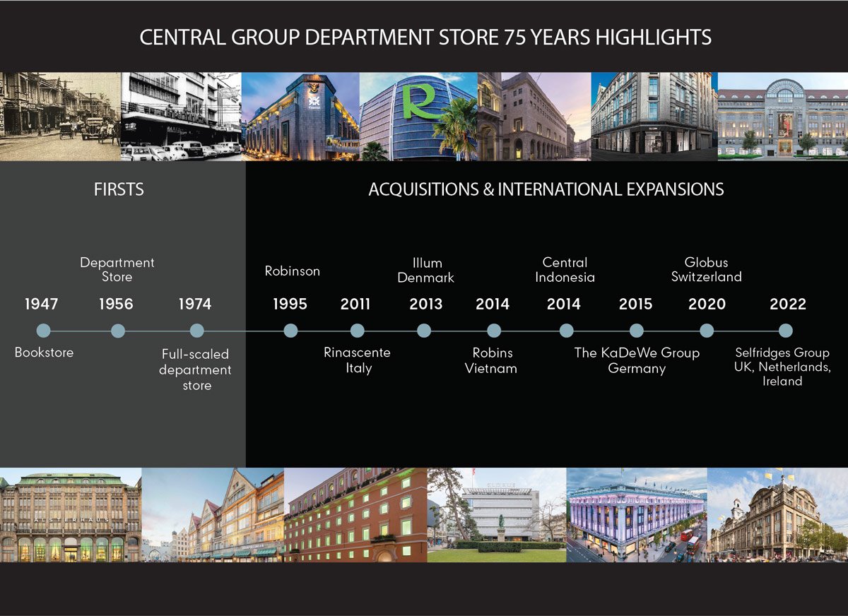
Task: Open the pink-lit store photo with red buses
Action: [637, 515]
